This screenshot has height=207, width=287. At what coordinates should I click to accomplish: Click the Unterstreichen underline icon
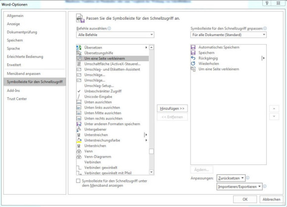(x=79, y=135)
